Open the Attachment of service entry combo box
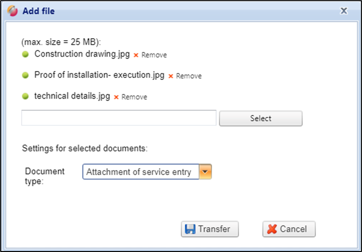The height and width of the screenshot is (252, 362). coord(141,172)
